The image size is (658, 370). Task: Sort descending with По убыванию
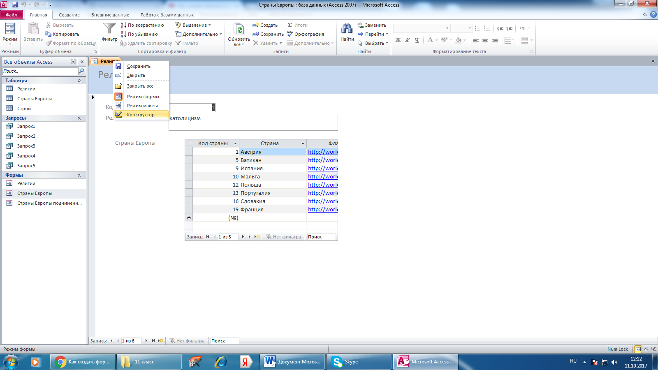139,34
